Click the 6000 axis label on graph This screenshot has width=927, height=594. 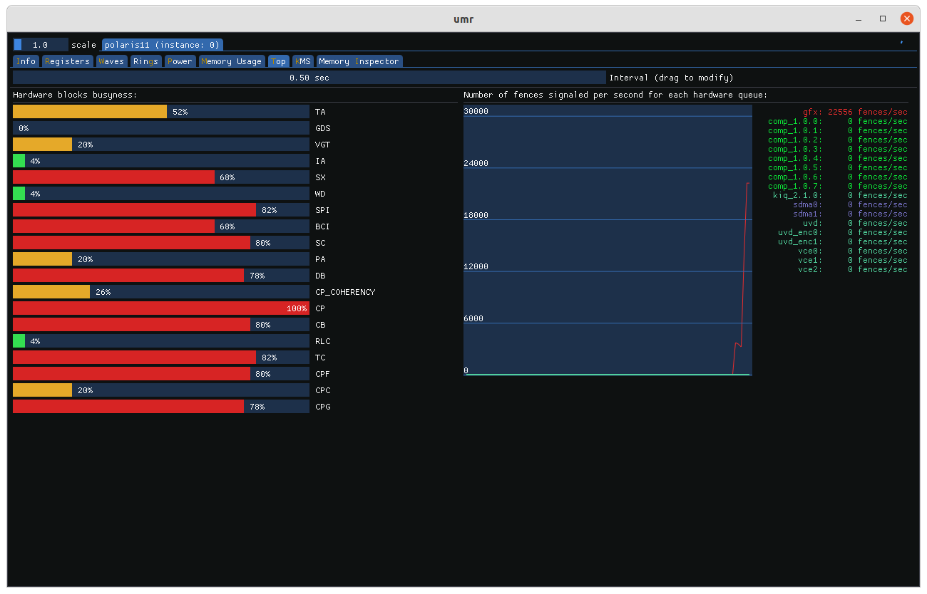(x=473, y=318)
